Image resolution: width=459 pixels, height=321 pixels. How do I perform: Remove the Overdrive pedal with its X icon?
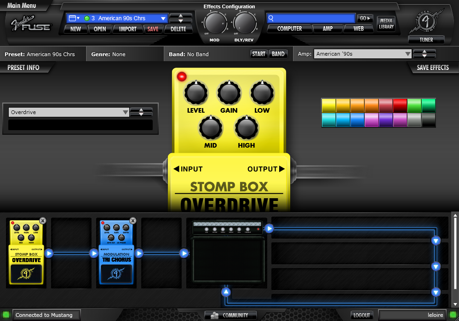click(43, 221)
